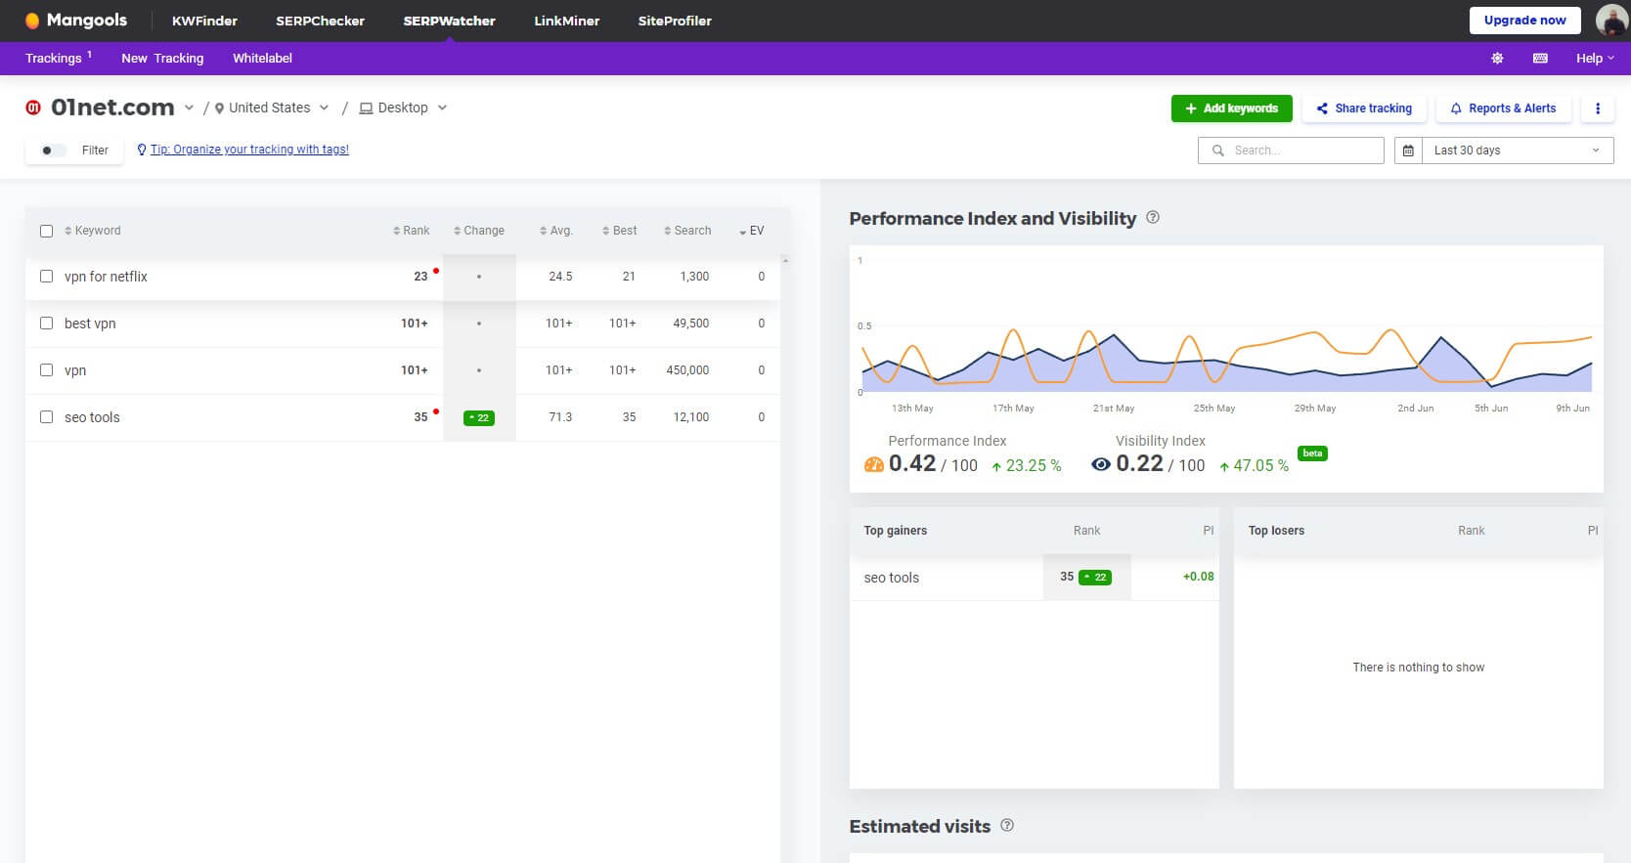Select the 'vpn for netflix' keyword text
This screenshot has height=863, width=1631.
pyautogui.click(x=106, y=277)
